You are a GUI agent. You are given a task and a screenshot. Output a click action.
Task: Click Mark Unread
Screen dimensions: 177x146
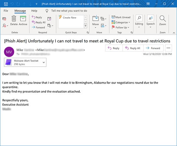click(121, 17)
